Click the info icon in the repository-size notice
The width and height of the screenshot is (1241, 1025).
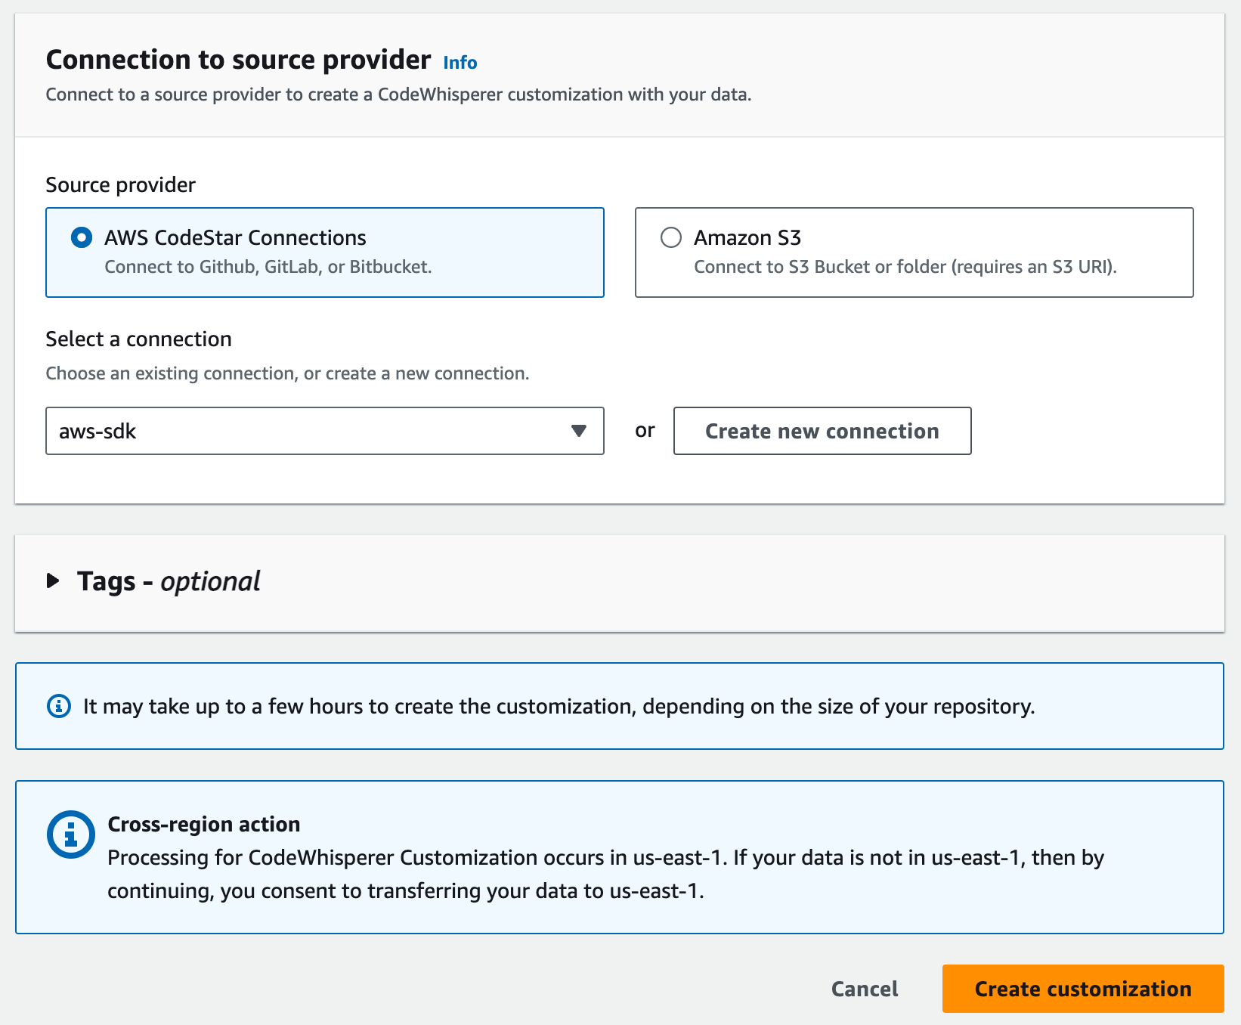click(x=59, y=706)
